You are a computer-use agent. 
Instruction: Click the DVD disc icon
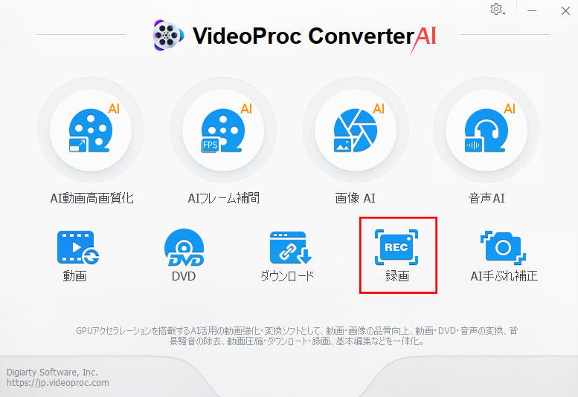click(184, 247)
